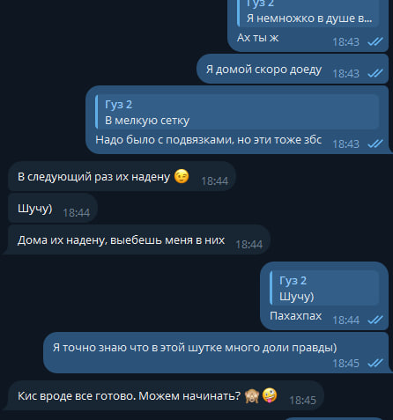This screenshot has width=393, height=420.
Task: Select message 'Я точно знаю что в этой шутке'
Action: [x=216, y=353]
